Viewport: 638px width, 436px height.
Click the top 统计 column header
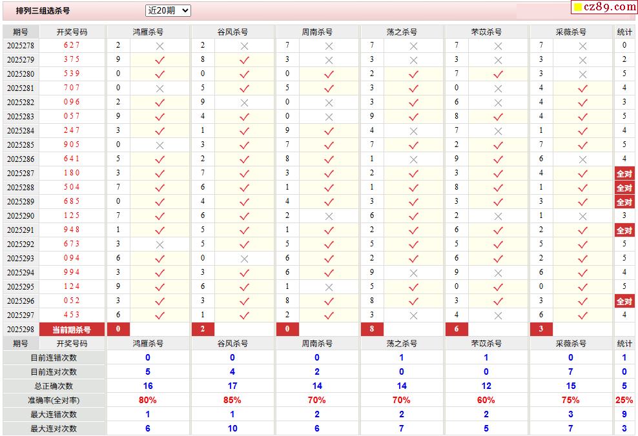tap(624, 32)
